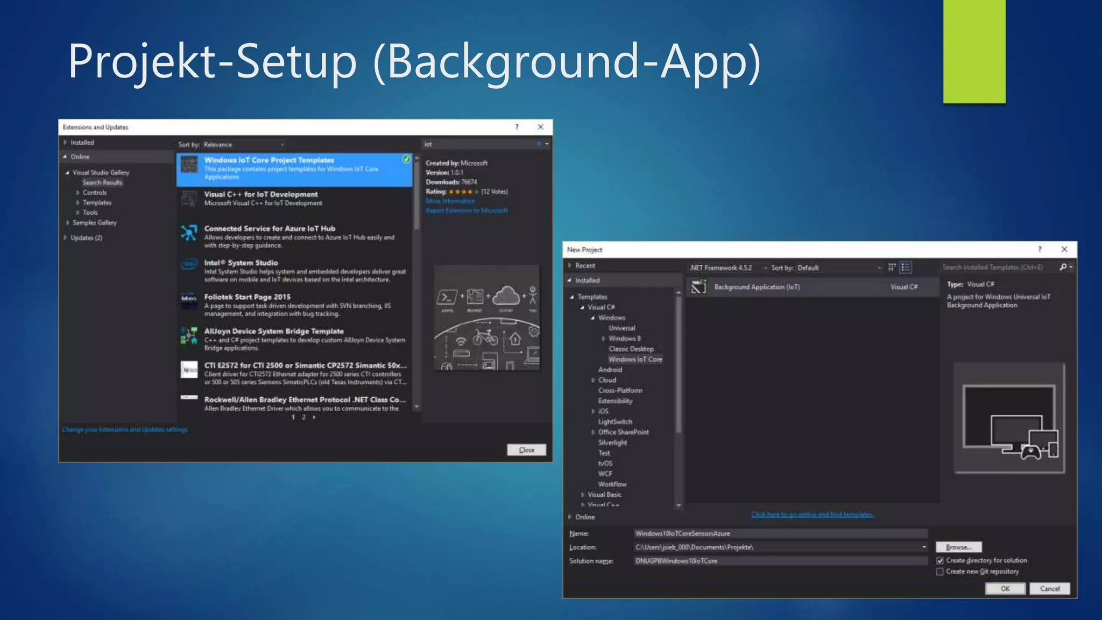This screenshot has width=1102, height=620.
Task: Click the Background Application (IoT) template icon
Action: pyautogui.click(x=698, y=287)
